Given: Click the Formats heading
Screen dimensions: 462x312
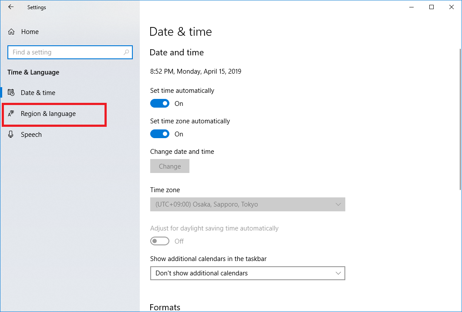Looking at the screenshot, I should click(x=165, y=307).
